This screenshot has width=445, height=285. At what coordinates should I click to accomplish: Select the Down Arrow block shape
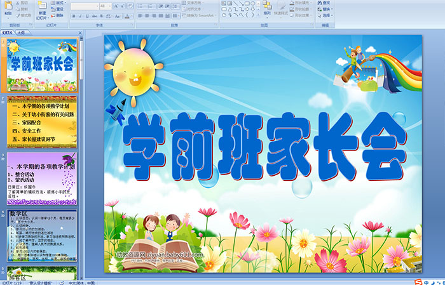(x=252, y=9)
